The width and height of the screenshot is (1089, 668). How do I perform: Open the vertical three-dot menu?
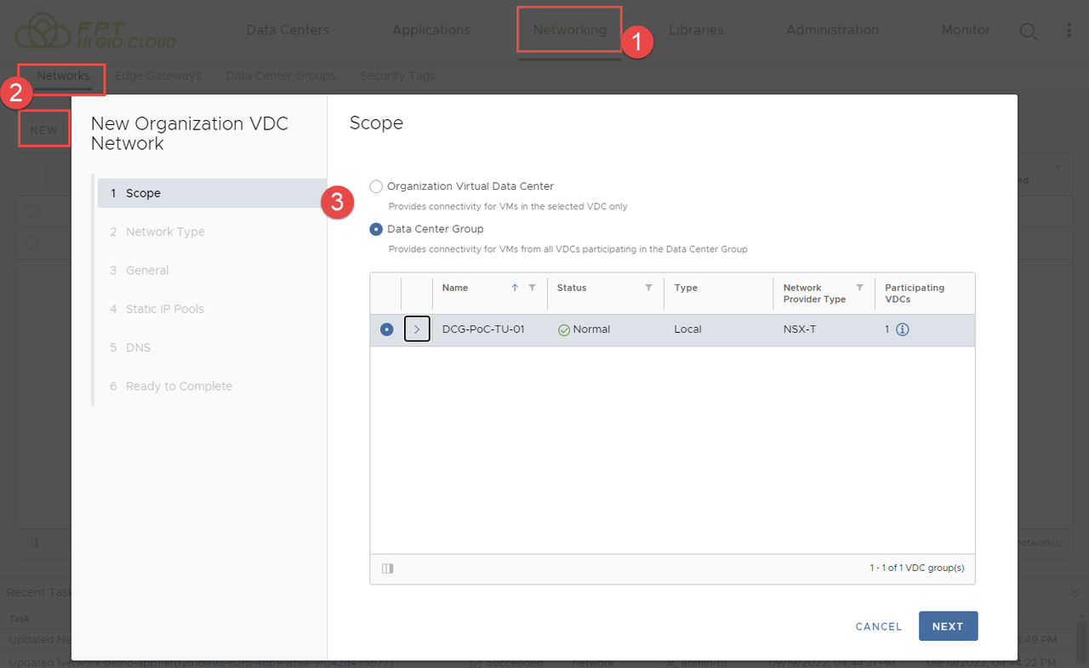tap(1069, 31)
